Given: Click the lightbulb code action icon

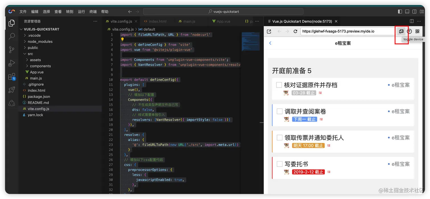Looking at the screenshot, I should pos(122,40).
